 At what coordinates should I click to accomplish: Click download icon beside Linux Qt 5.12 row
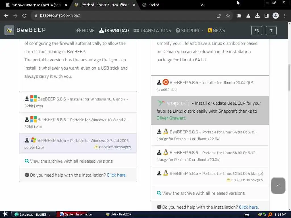[x=159, y=152]
